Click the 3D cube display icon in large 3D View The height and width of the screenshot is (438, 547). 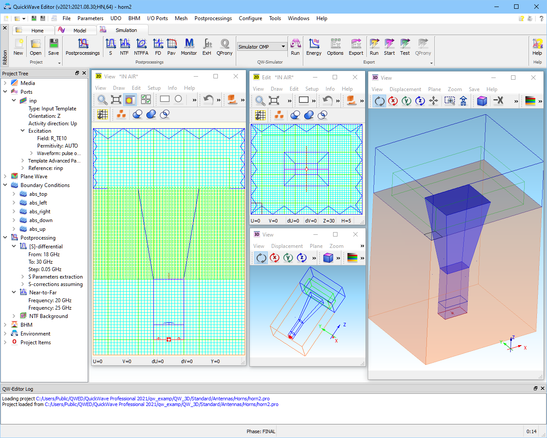pyautogui.click(x=482, y=101)
